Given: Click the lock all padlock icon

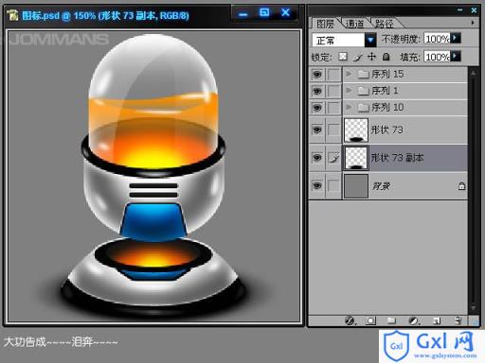Looking at the screenshot, I should [386, 57].
